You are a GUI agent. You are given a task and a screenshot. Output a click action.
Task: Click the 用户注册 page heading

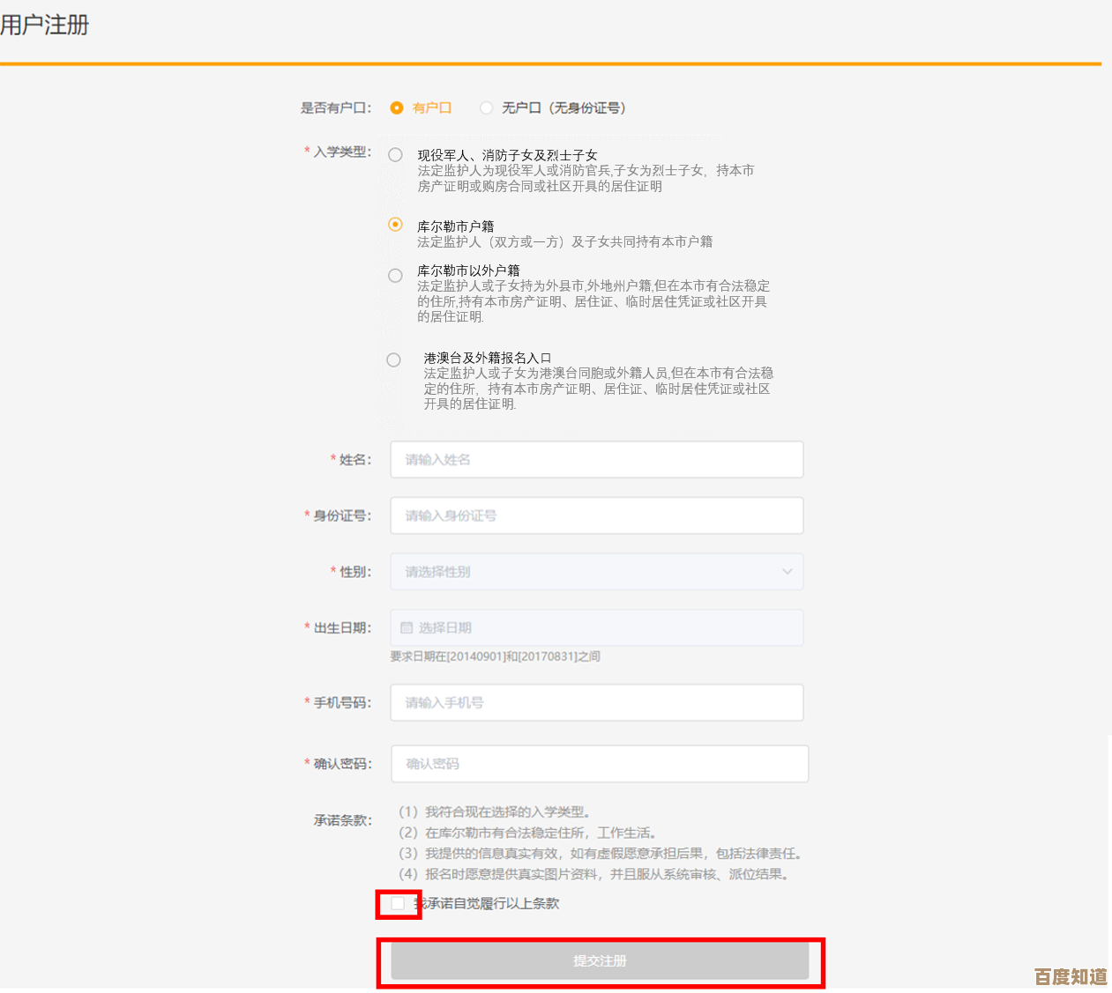tap(45, 25)
